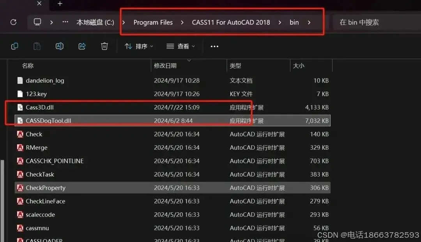Click the date 2024/7/22 15:09
Image resolution: width=421 pixels, height=242 pixels.
click(x=177, y=107)
